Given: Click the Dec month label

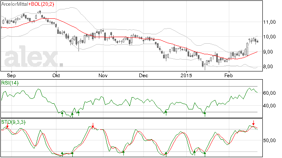Looking at the screenshot, I should pyautogui.click(x=143, y=76).
